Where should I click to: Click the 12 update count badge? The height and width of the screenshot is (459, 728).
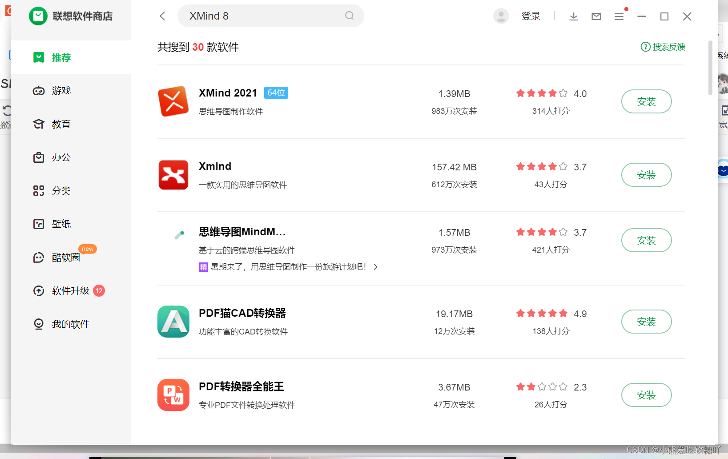point(99,291)
